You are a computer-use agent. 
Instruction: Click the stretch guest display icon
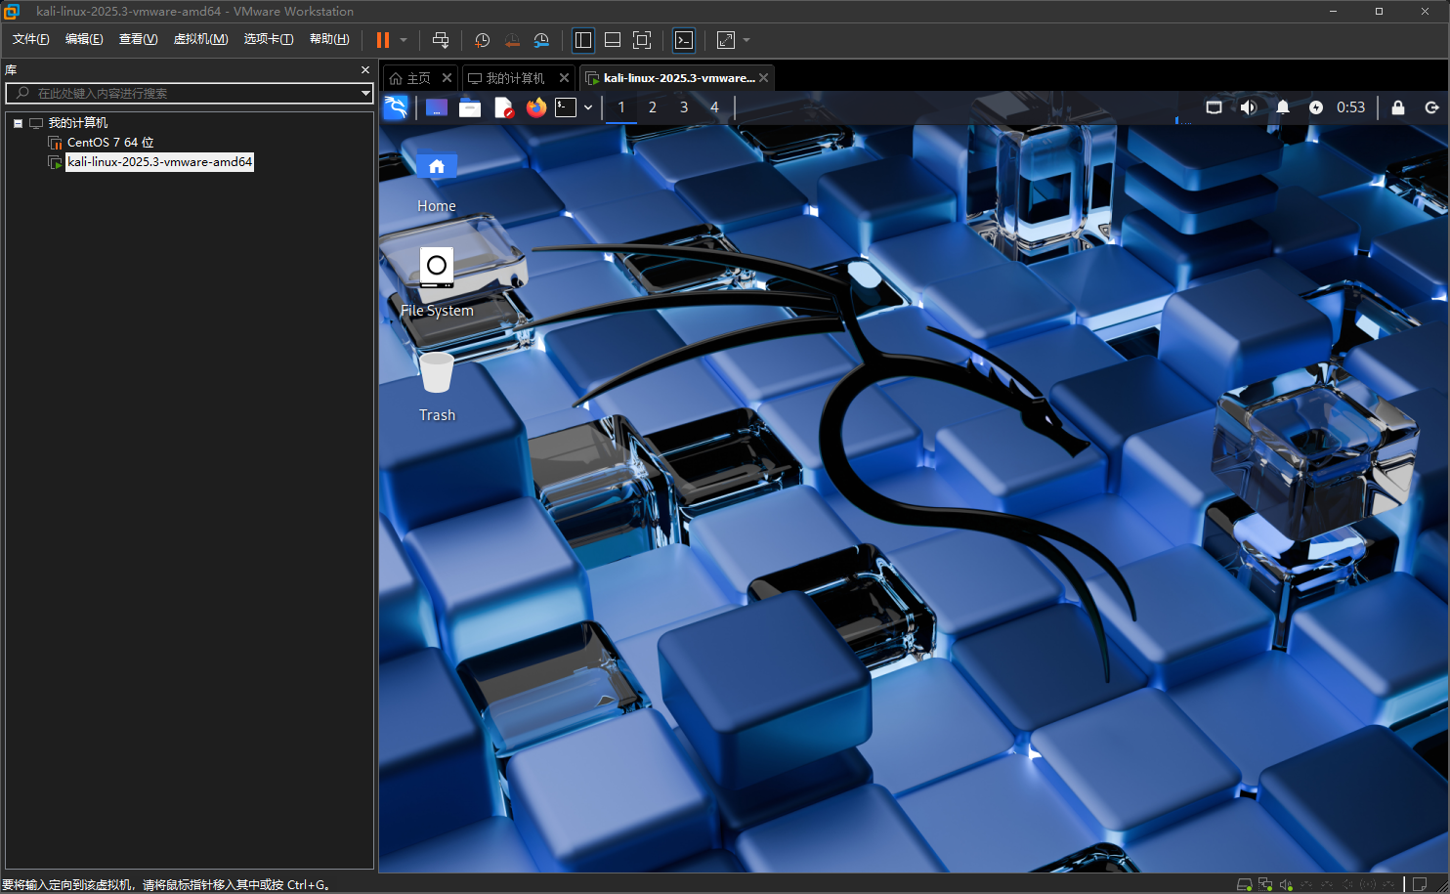[x=726, y=40]
